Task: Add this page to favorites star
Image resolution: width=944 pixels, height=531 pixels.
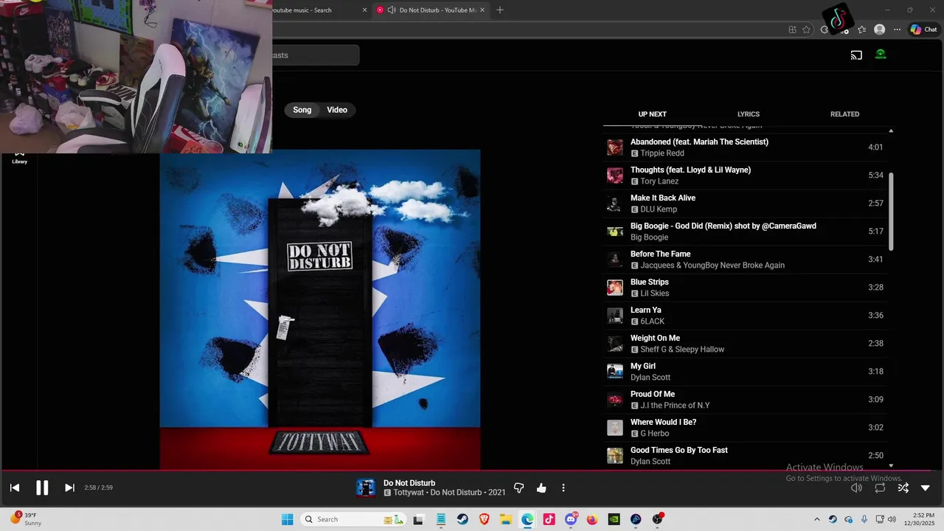Action: tap(806, 29)
